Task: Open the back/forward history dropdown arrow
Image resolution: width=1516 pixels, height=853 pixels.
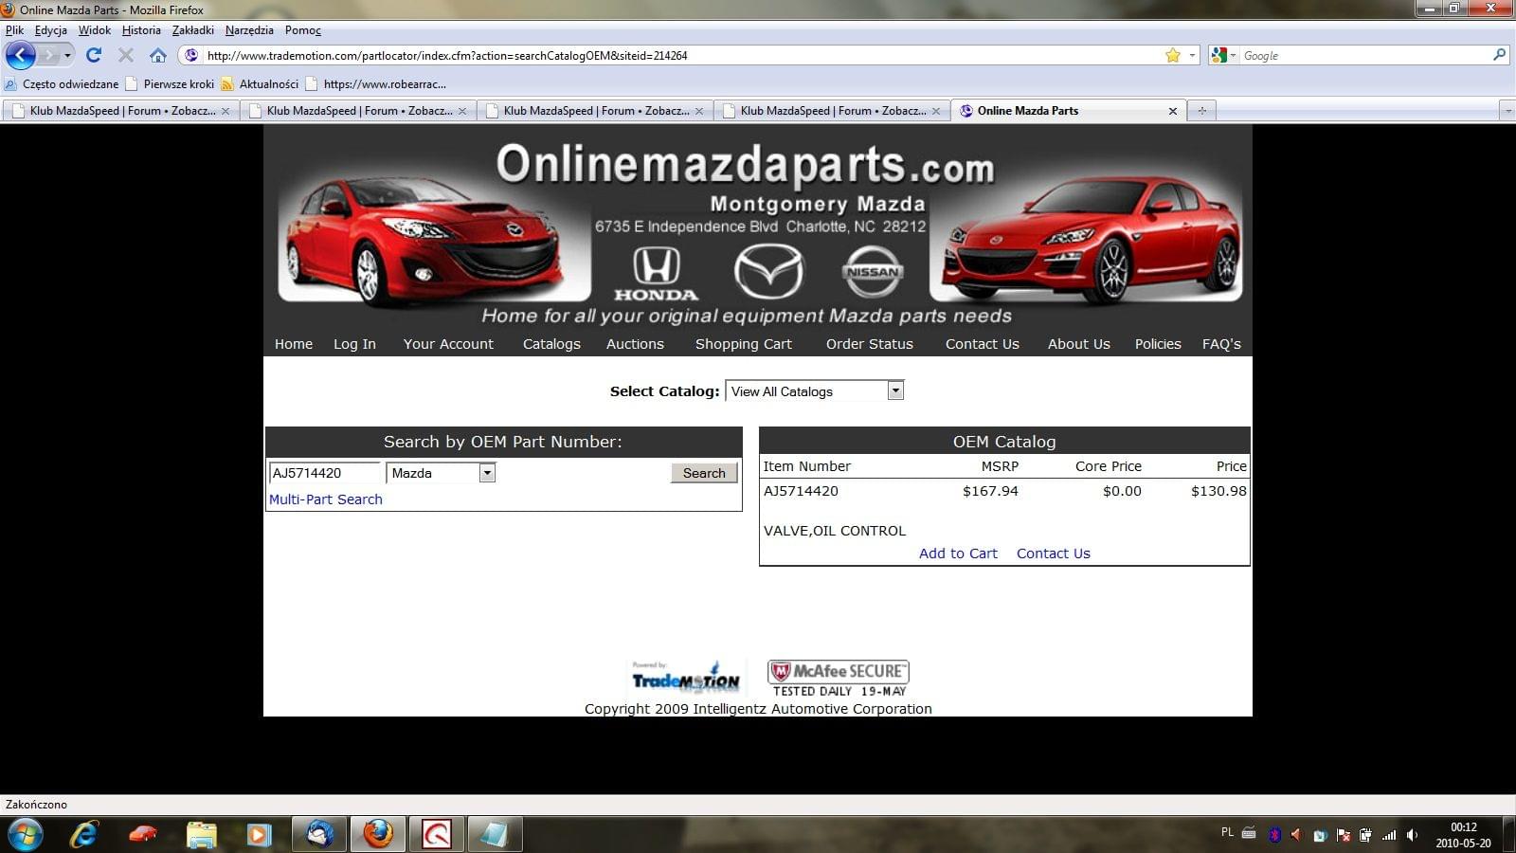Action: [x=67, y=55]
